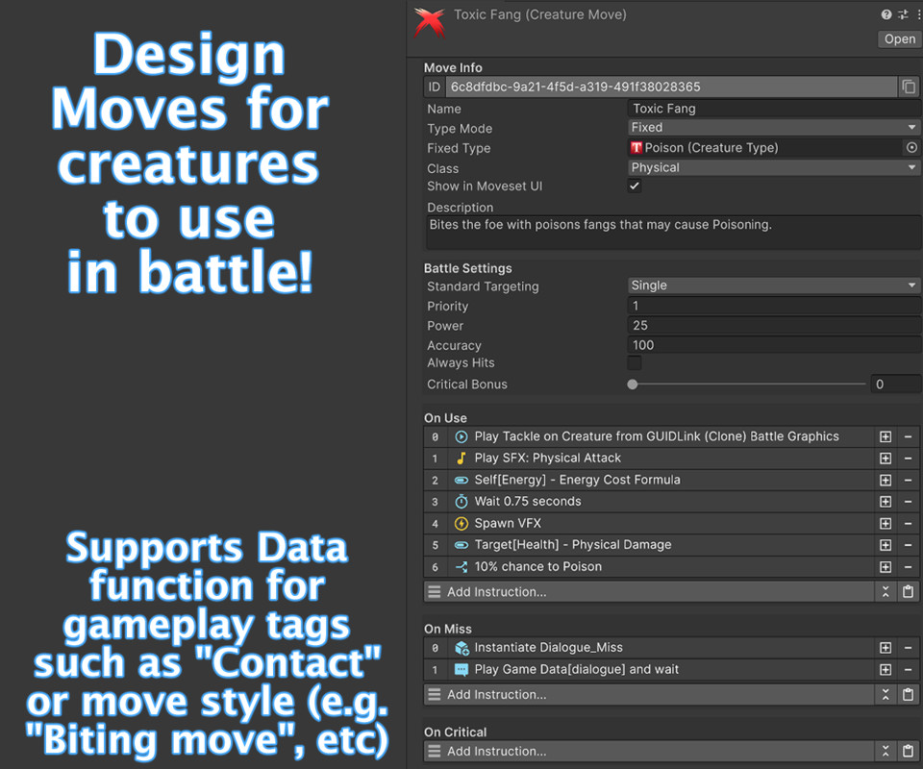Remove the Wait 0.75 seconds instruction
Screen dimensions: 923x769
click(x=908, y=501)
